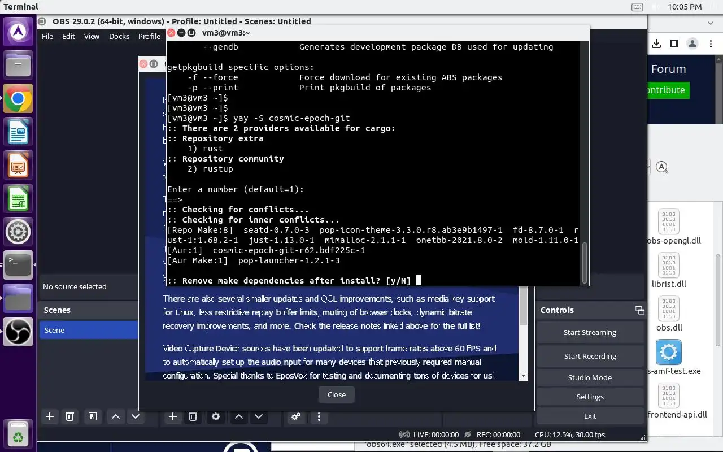
Task: Click the clock showing 10:05 PM
Action: coord(685,7)
